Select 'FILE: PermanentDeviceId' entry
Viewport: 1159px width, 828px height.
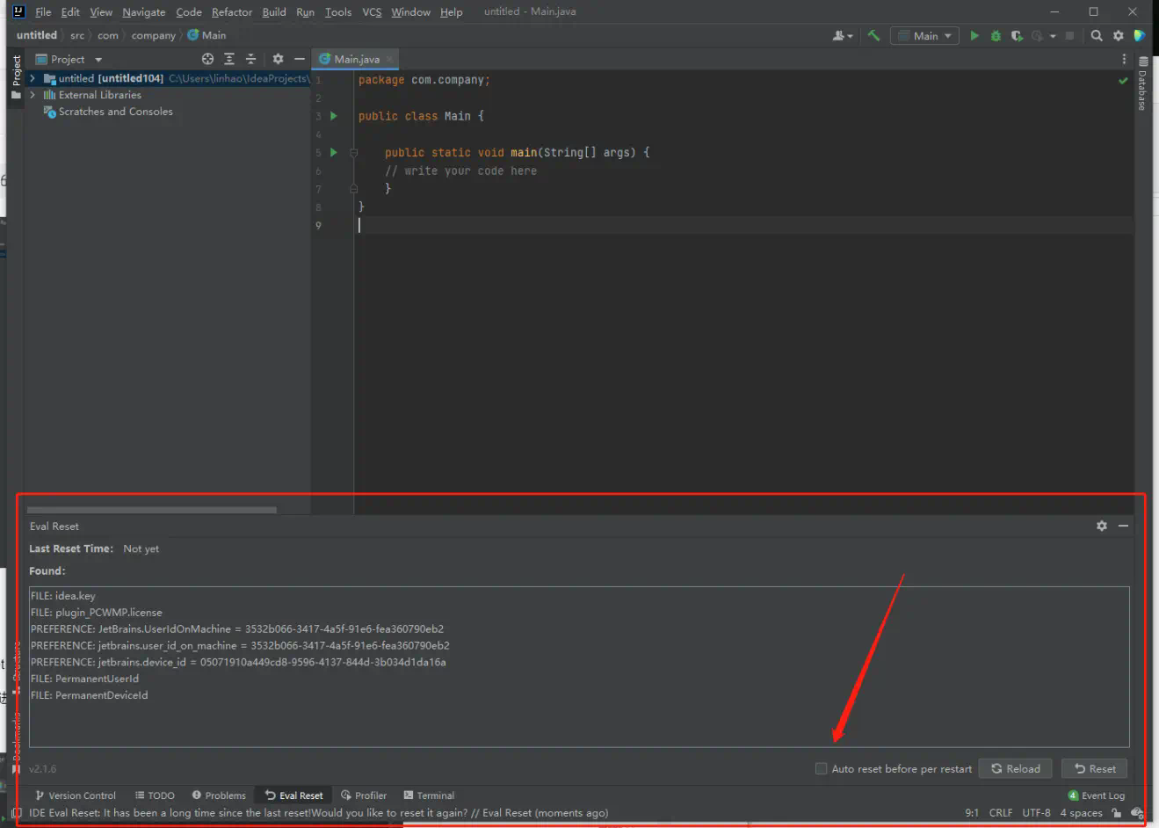[x=90, y=695]
